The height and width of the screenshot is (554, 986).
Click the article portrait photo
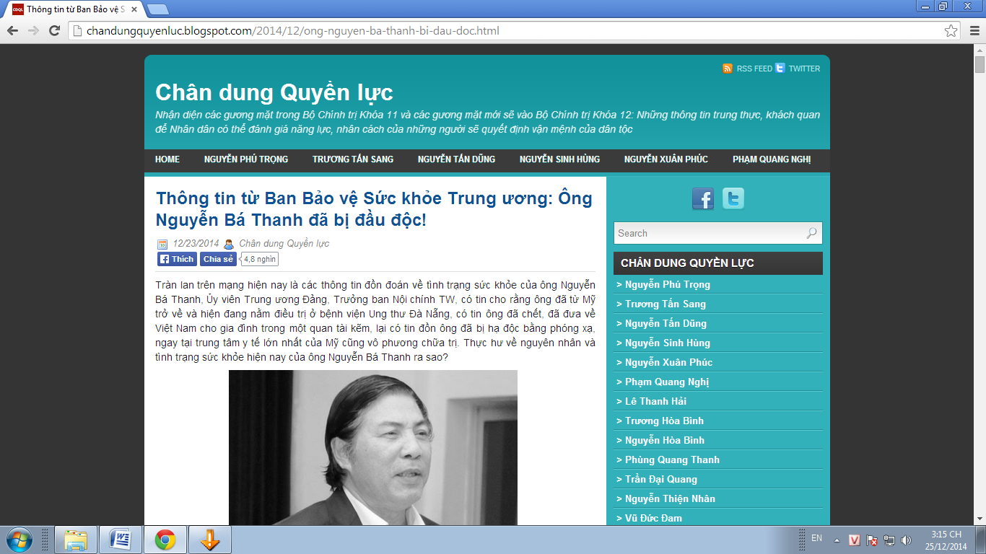pos(373,447)
